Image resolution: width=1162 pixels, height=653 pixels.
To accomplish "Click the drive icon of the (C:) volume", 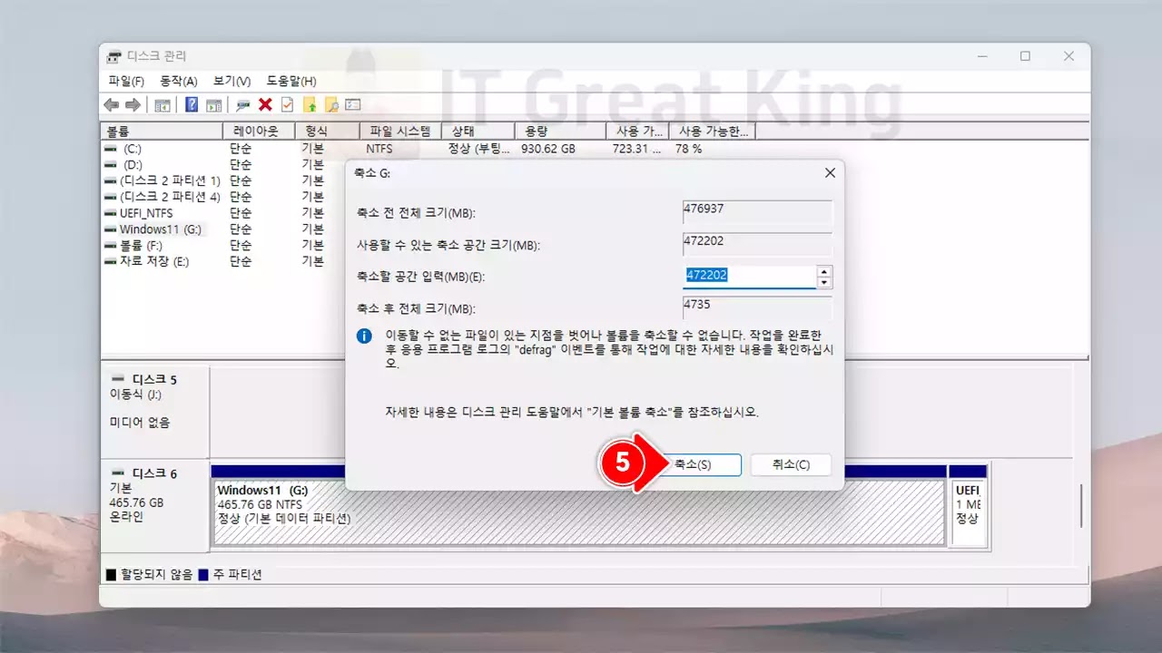I will pos(111,148).
